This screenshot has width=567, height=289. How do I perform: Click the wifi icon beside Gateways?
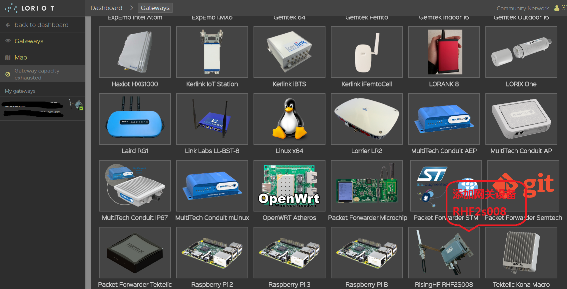8,41
